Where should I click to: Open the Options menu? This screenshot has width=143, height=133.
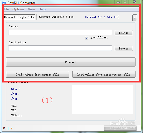coord(18,9)
